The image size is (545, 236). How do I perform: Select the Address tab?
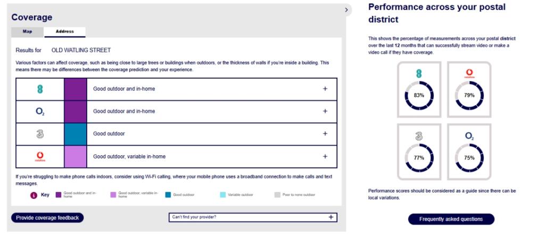[64, 32]
